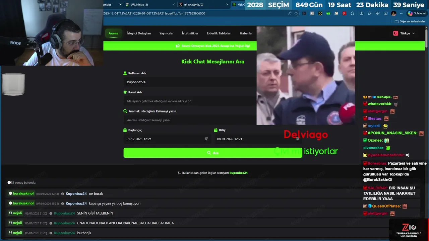Open the browser three-dot settings menu
Screen dimensions: 429x241
click(402, 13)
